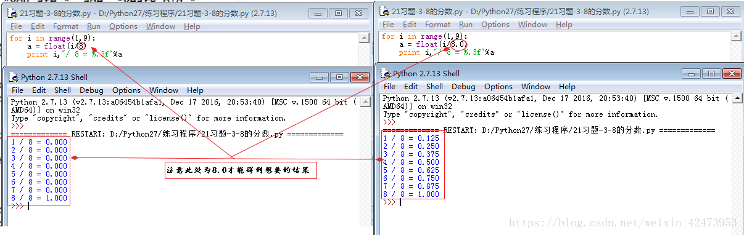Click output line '6 / 8 = 0.750'
The height and width of the screenshot is (235, 744).
411,178
